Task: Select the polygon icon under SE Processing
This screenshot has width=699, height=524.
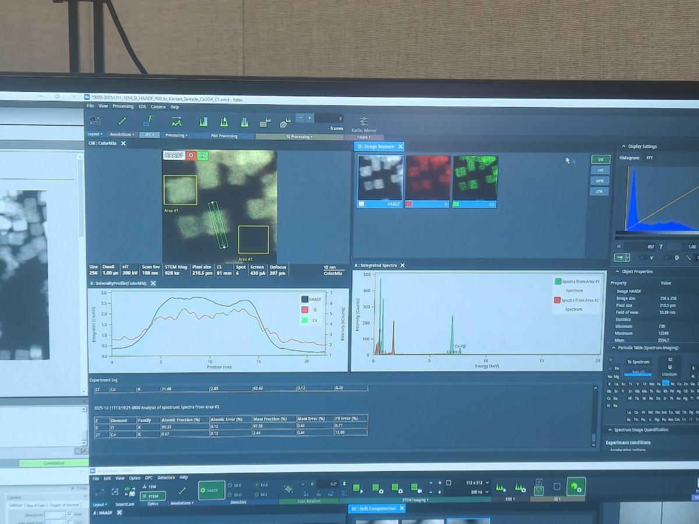Action: click(284, 122)
